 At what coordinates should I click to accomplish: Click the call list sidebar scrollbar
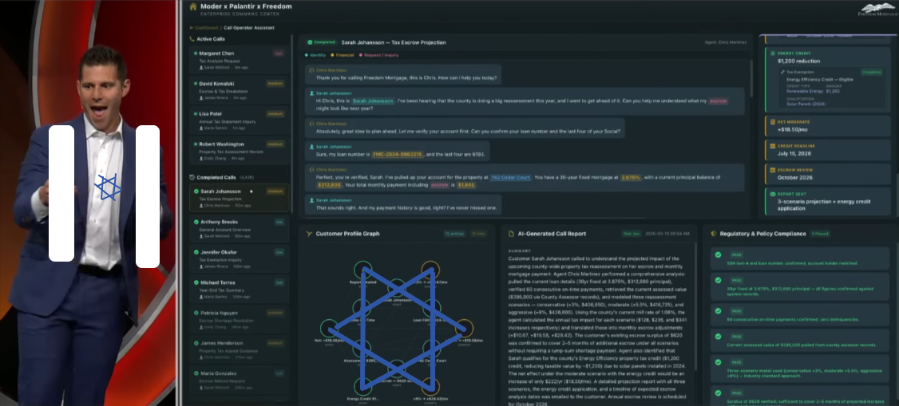[292, 126]
